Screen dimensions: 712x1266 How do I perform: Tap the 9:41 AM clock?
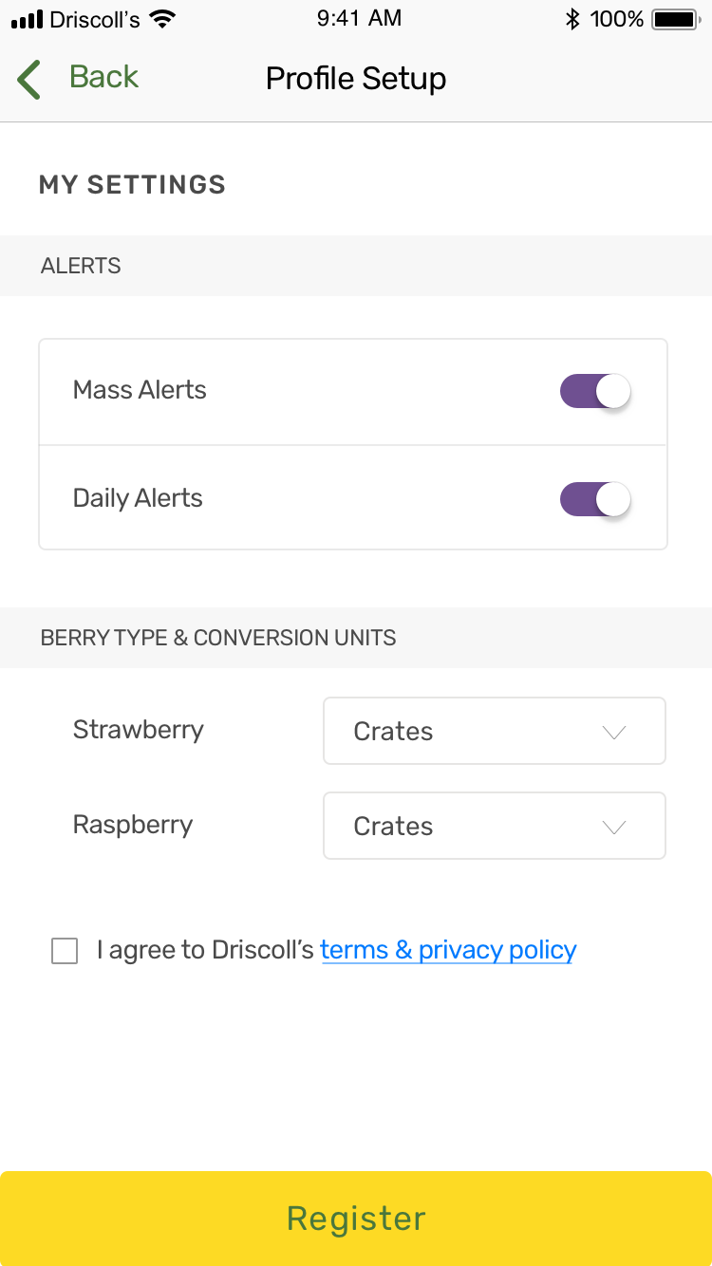pos(359,18)
